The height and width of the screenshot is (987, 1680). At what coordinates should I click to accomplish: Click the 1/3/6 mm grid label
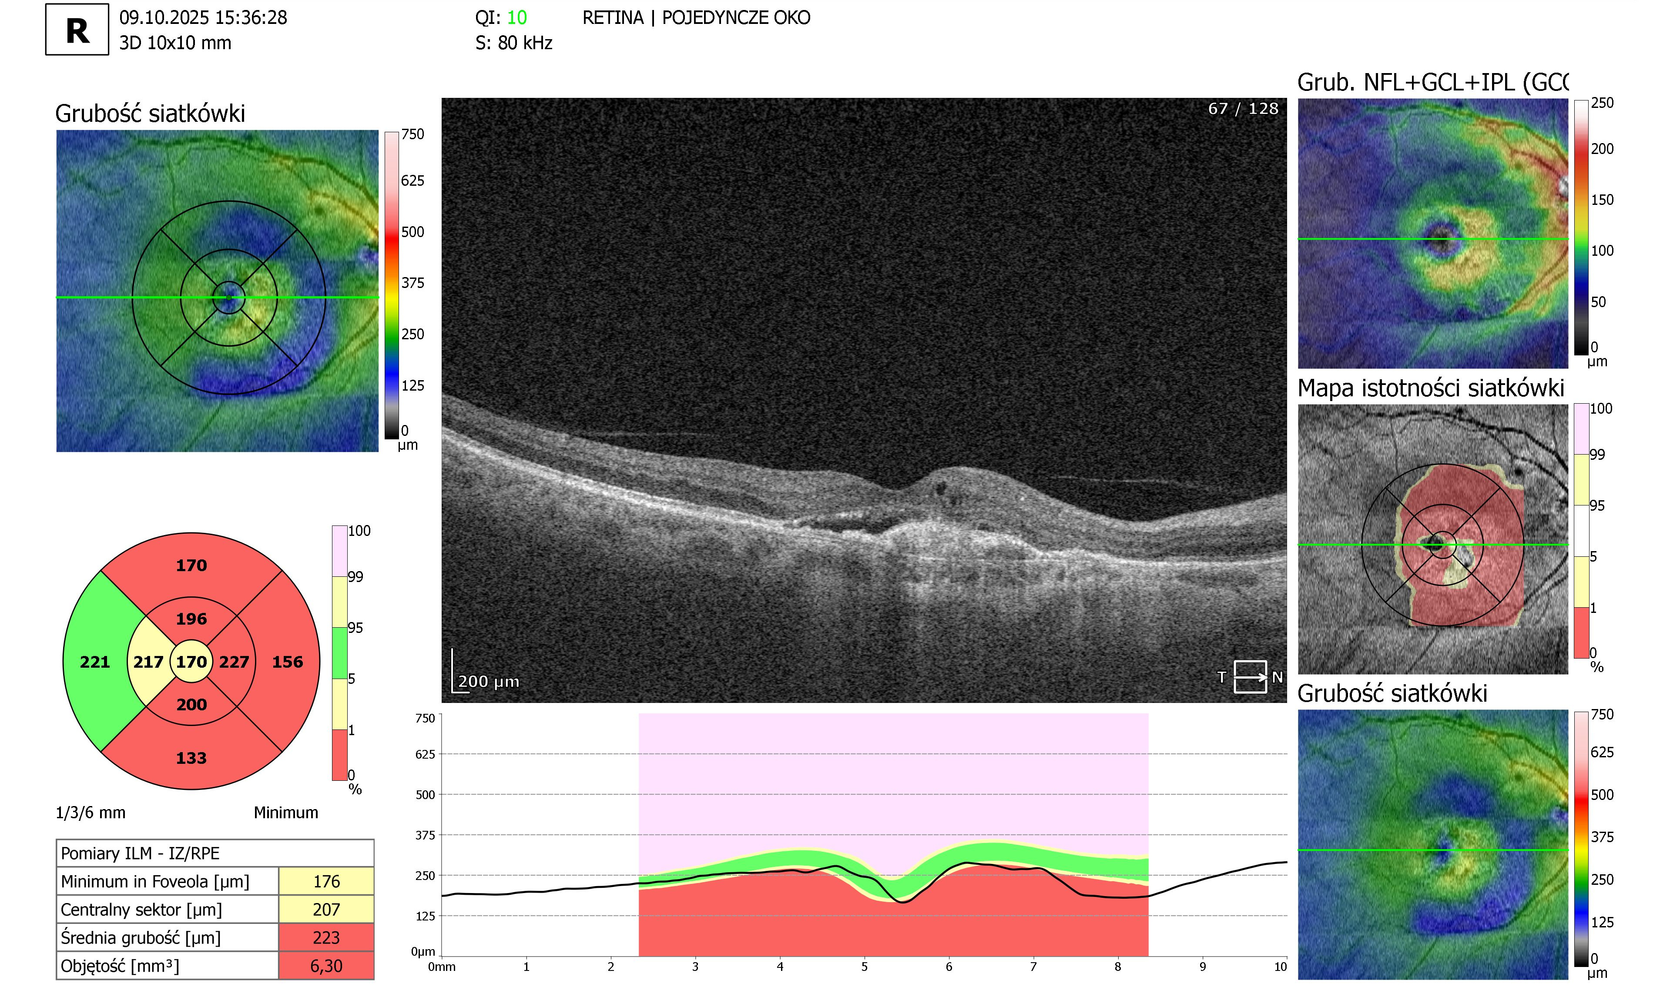coord(91,813)
